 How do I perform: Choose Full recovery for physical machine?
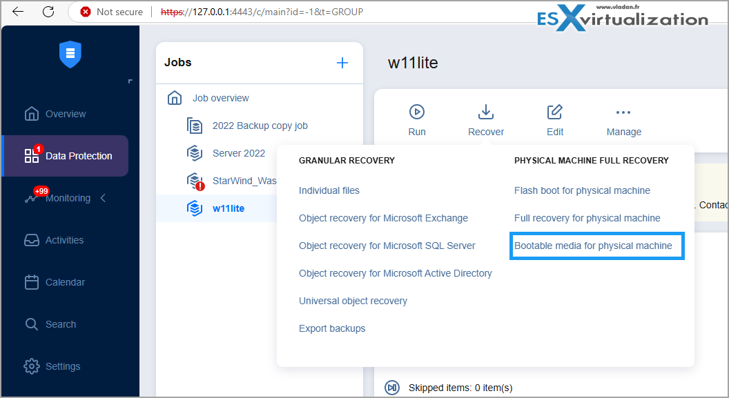coord(587,218)
